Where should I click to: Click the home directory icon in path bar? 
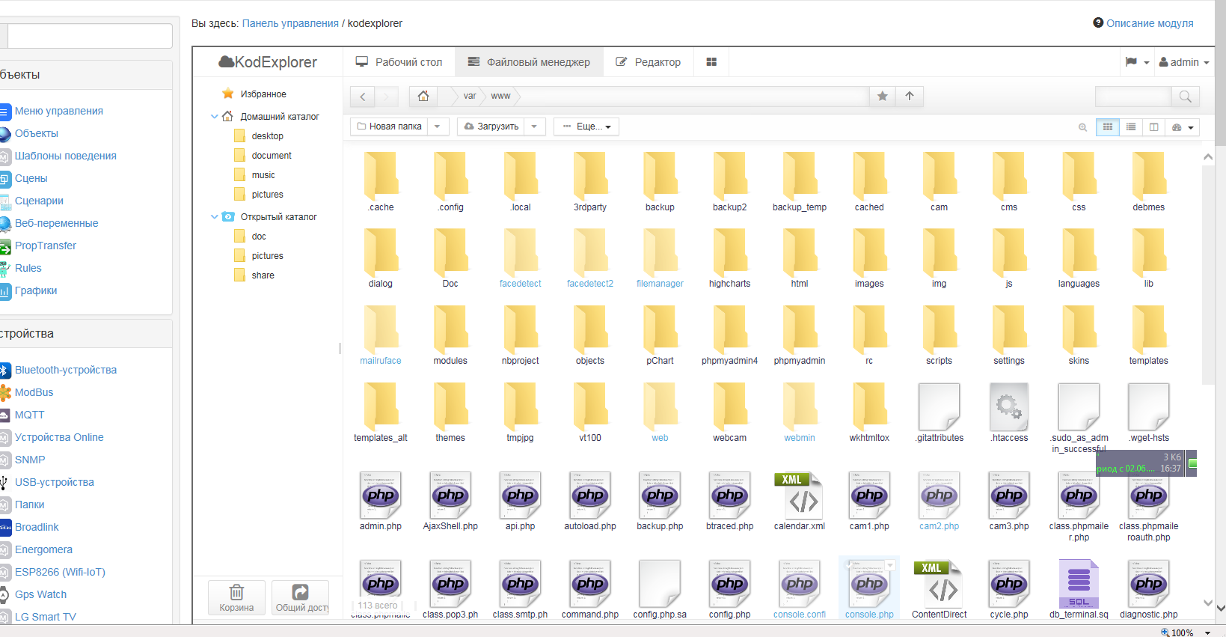[x=423, y=96]
